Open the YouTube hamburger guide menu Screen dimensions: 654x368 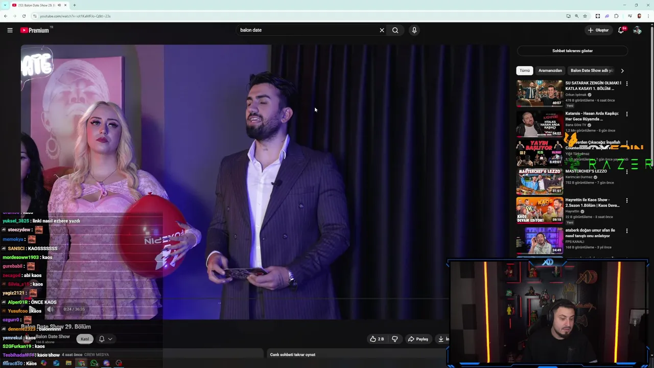coord(10,30)
